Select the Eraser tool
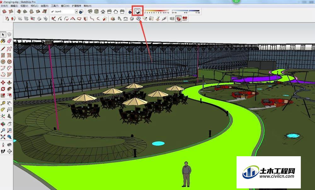The height and width of the screenshot is (190, 315). [9, 41]
